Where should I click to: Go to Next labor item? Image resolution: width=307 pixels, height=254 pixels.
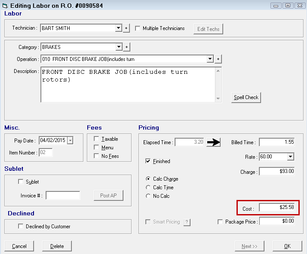coord(249,246)
